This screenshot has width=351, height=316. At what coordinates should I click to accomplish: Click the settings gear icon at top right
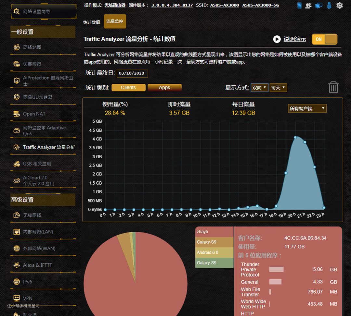340,6
